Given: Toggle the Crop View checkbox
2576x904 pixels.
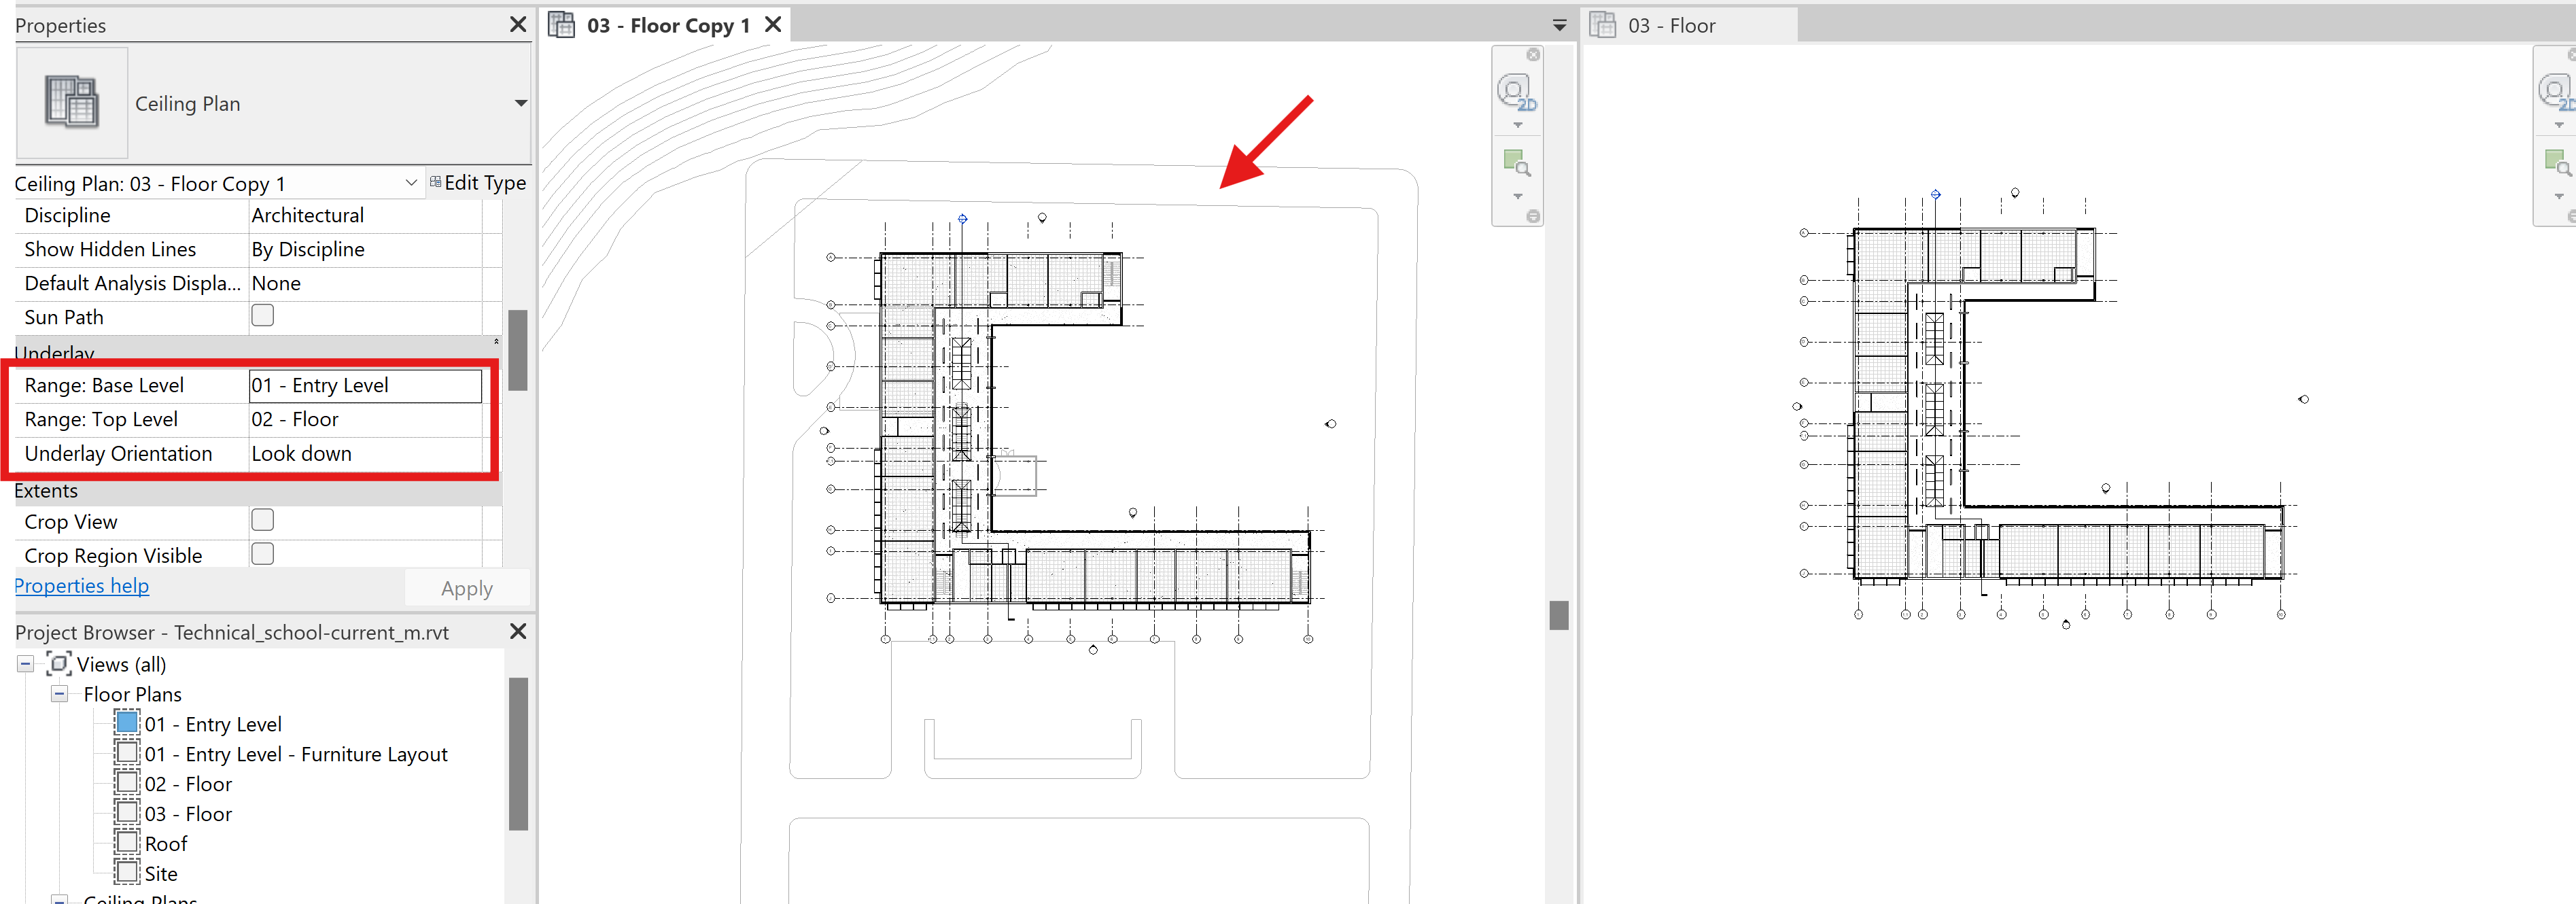Looking at the screenshot, I should point(263,520).
